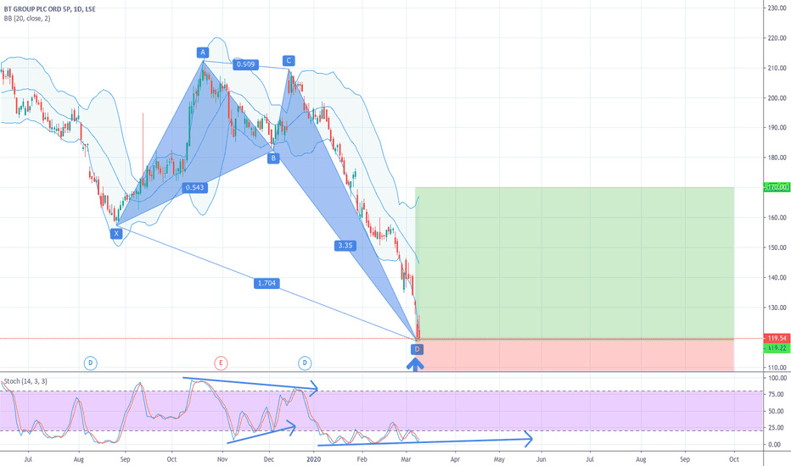Click the 0.543 ratio label

(194, 187)
